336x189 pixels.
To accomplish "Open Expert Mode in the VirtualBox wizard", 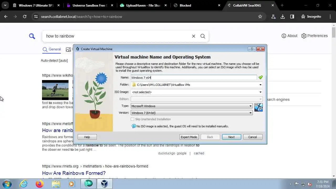I will pos(189,137).
